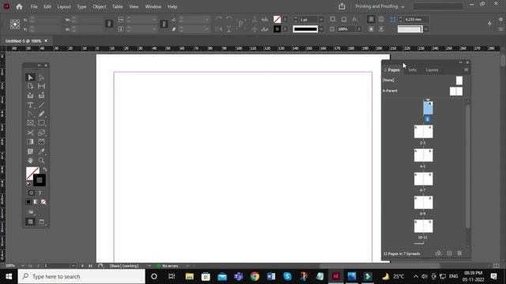Toggle constrain proportions for width and height
The width and height of the screenshot is (506, 284).
[x=109, y=24]
